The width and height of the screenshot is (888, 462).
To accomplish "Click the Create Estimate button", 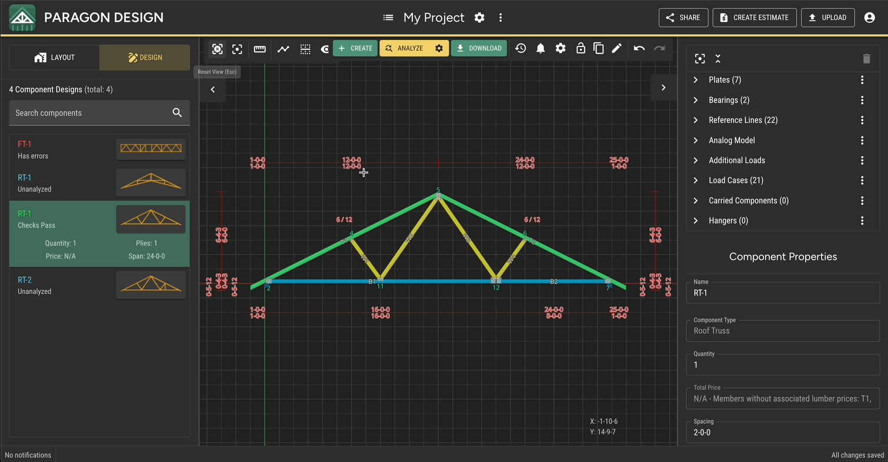I will 755,18.
